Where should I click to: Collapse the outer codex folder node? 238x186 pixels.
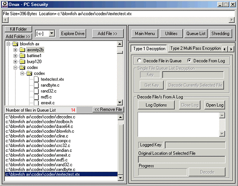point(15,68)
